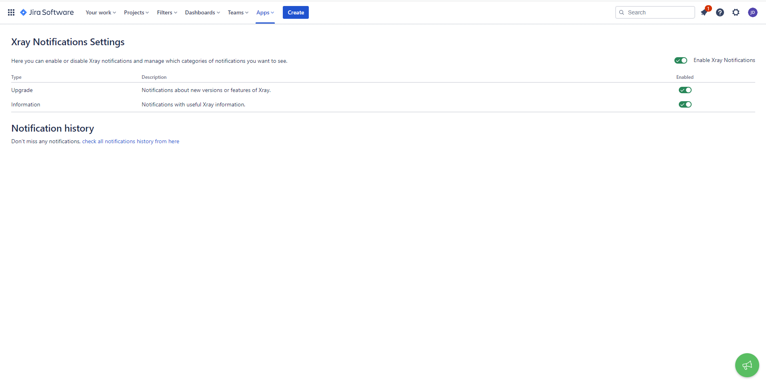Expand the Your work dropdown
The height and width of the screenshot is (384, 766).
click(x=101, y=12)
